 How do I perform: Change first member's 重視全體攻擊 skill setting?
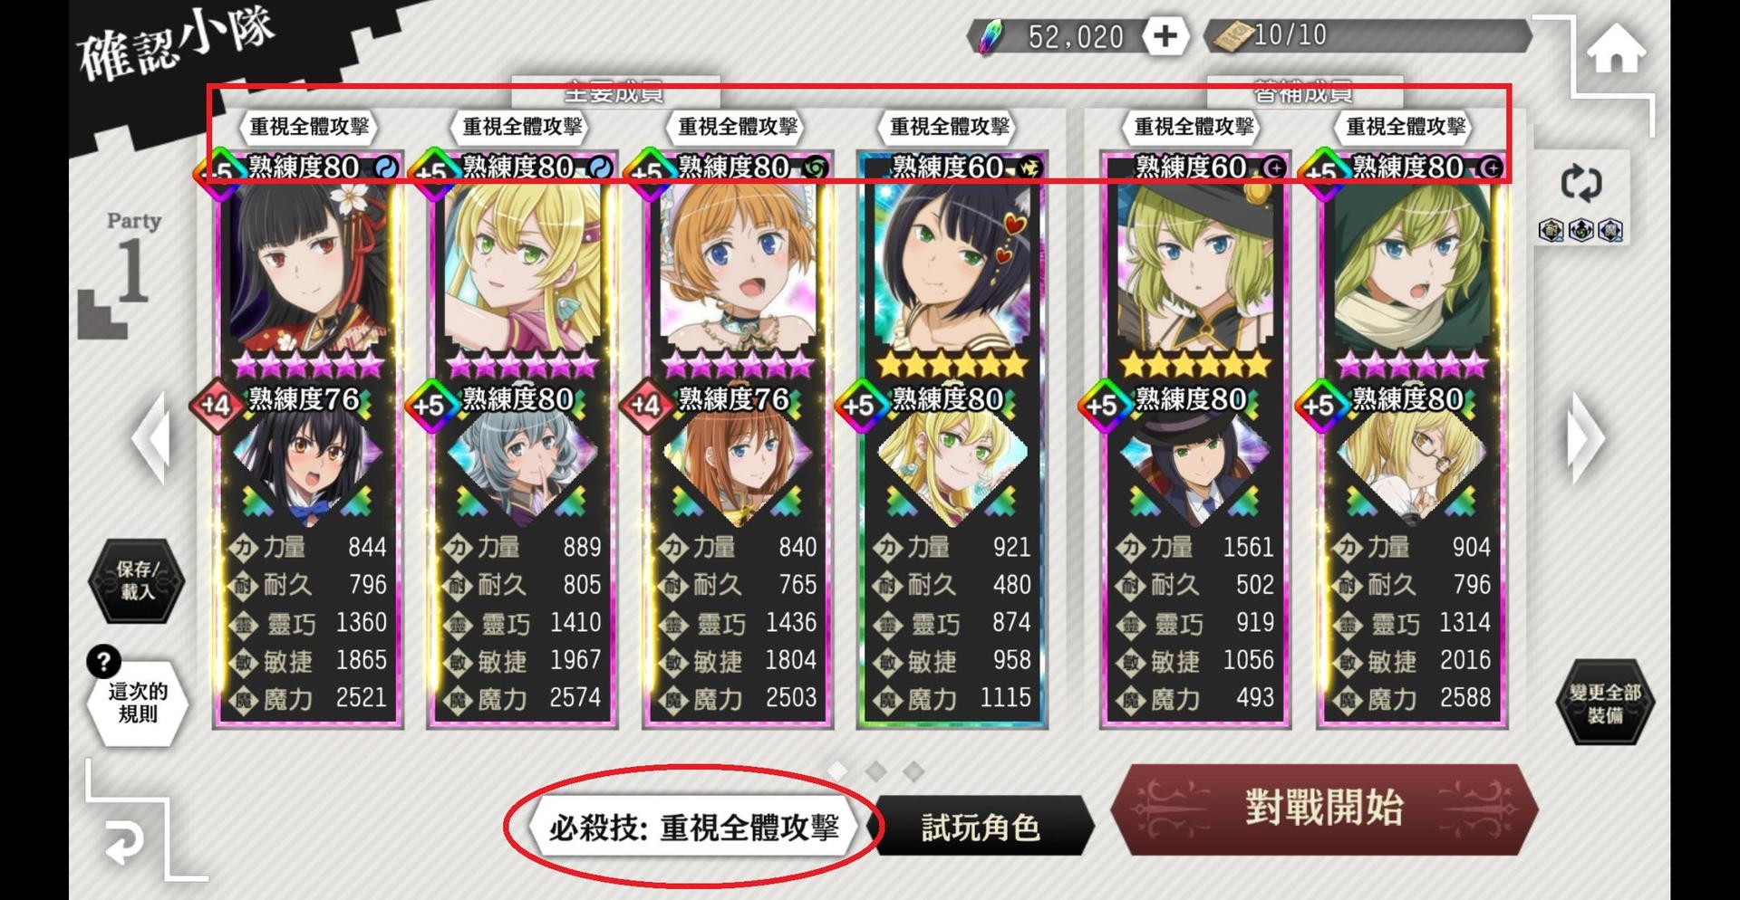(x=309, y=127)
